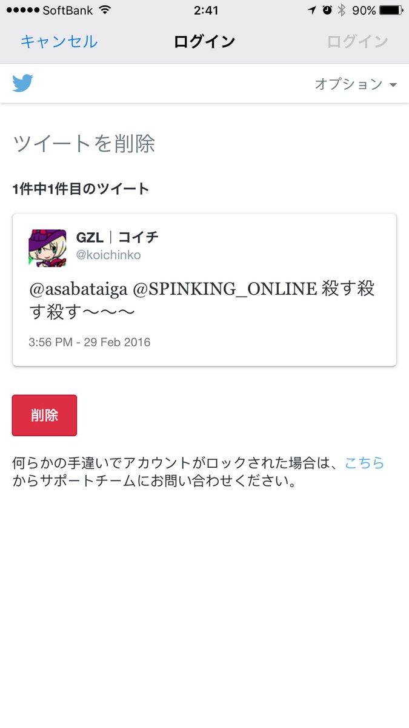Image resolution: width=409 pixels, height=728 pixels.
Task: Select the @koichinko username handle
Action: (108, 255)
